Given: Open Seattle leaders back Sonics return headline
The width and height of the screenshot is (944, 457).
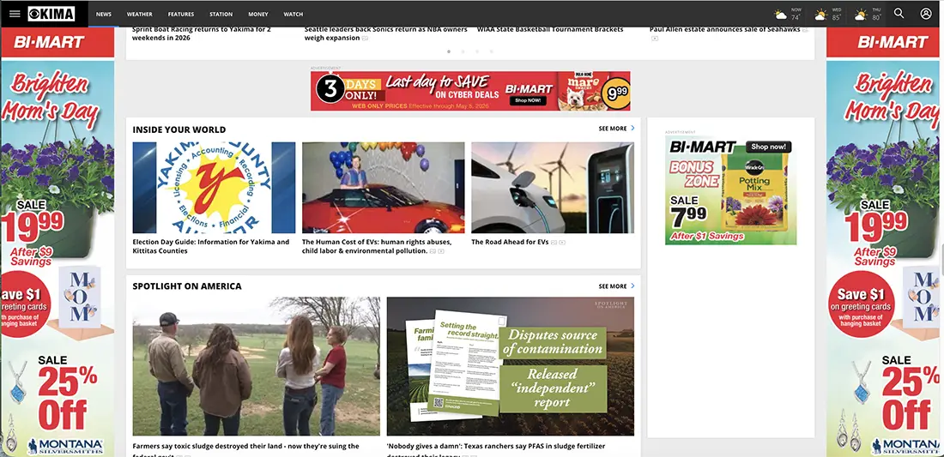Looking at the screenshot, I should tap(386, 33).
